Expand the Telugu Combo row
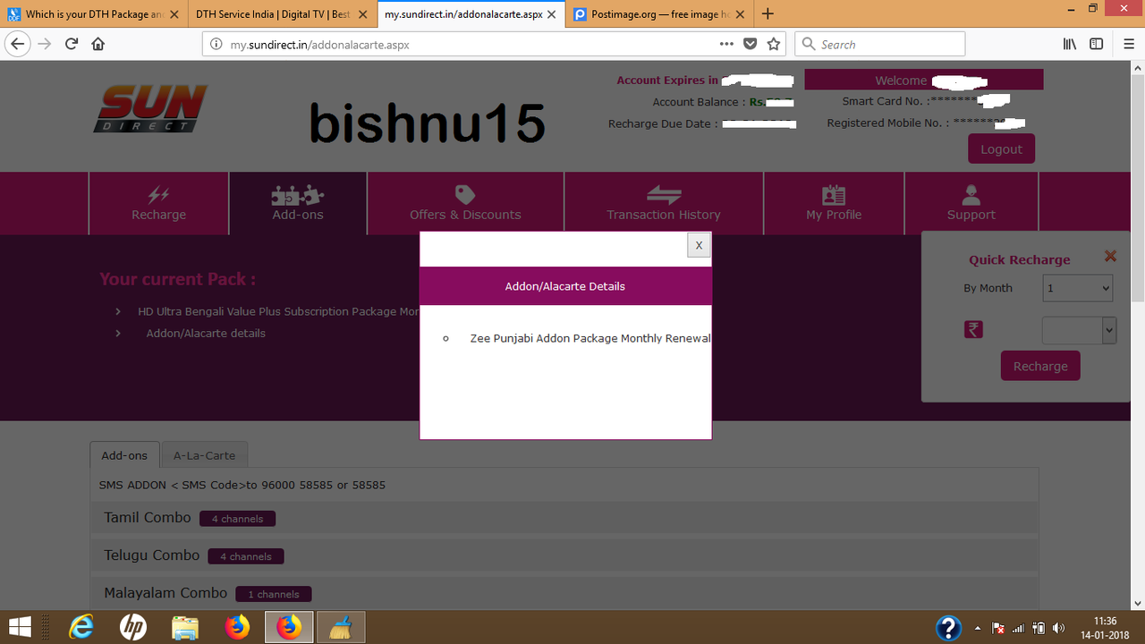1145x644 pixels. click(564, 555)
